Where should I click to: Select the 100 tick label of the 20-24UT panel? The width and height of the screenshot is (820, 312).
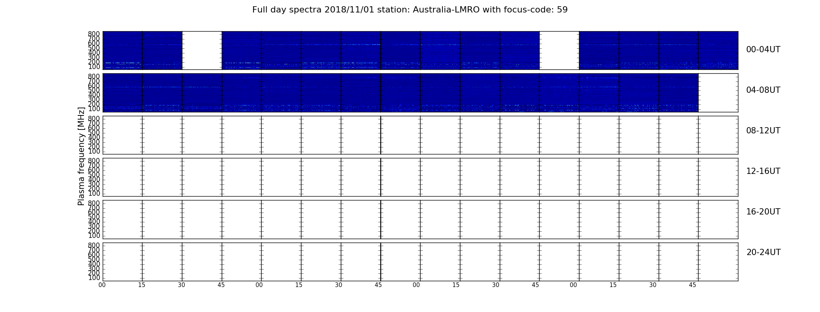94,278
